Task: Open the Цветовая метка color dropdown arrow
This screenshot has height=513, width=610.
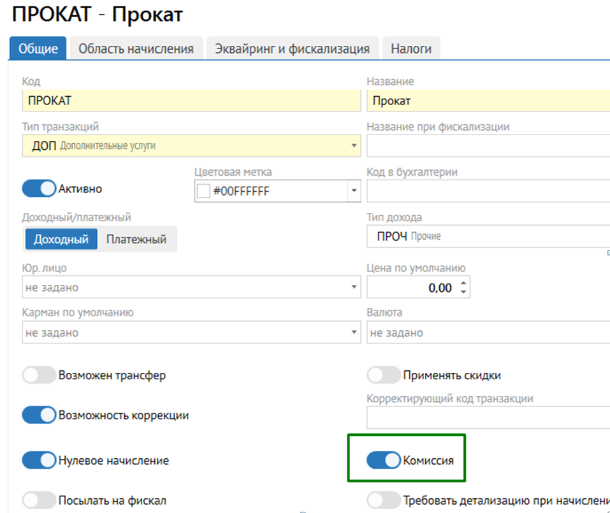Action: click(x=354, y=191)
